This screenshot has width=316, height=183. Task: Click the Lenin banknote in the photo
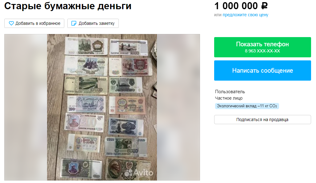click(129, 169)
